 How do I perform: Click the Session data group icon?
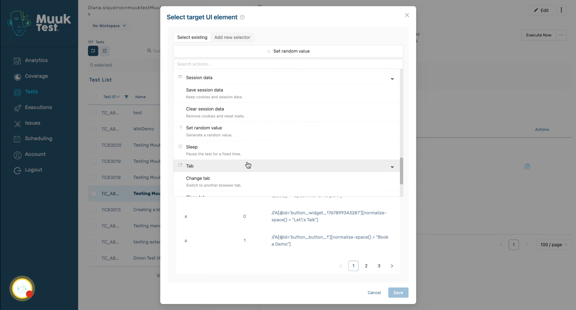tap(180, 77)
